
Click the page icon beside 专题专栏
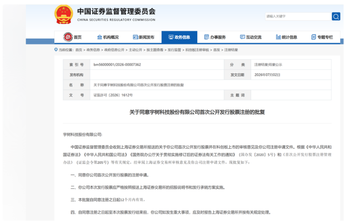tap(314, 37)
